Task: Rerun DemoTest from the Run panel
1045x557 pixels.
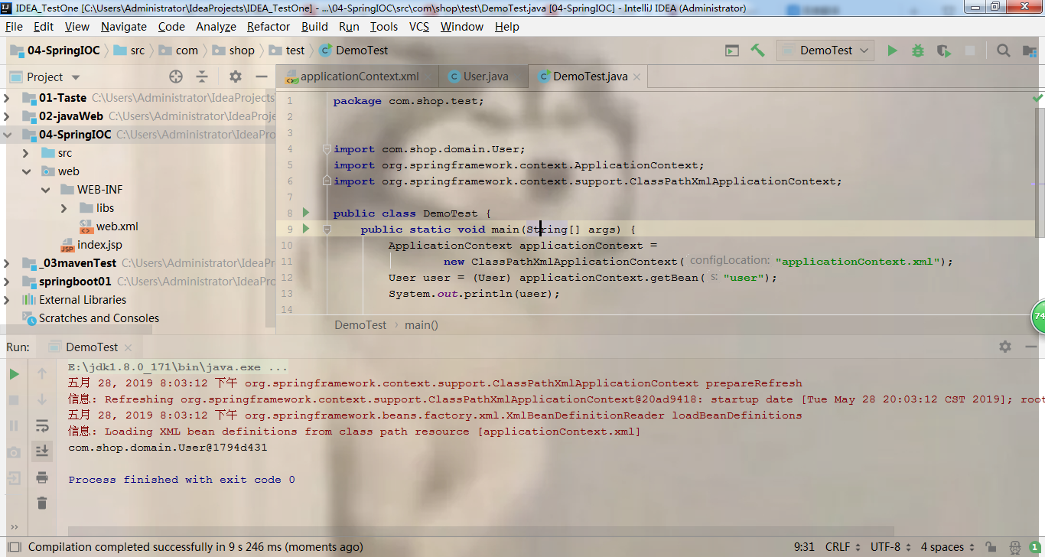Action: (15, 375)
